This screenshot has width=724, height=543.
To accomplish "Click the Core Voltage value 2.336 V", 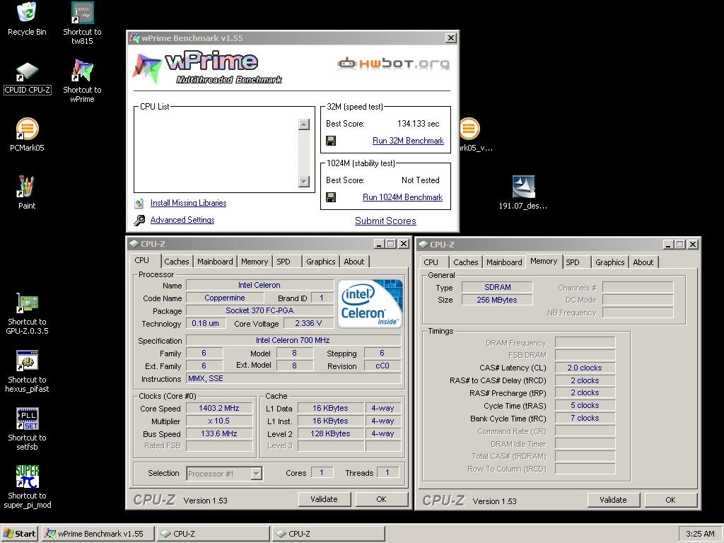I will coord(308,323).
